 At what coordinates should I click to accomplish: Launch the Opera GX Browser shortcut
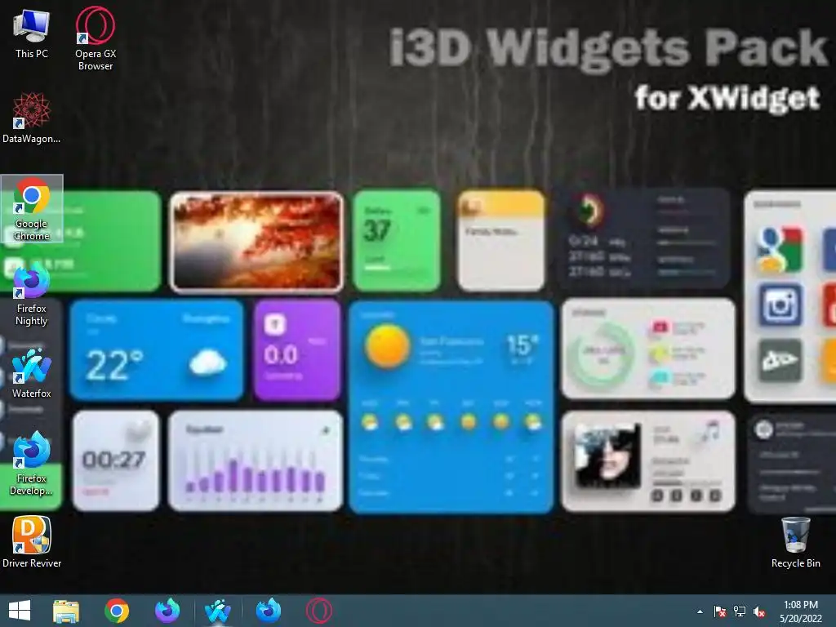(x=95, y=38)
